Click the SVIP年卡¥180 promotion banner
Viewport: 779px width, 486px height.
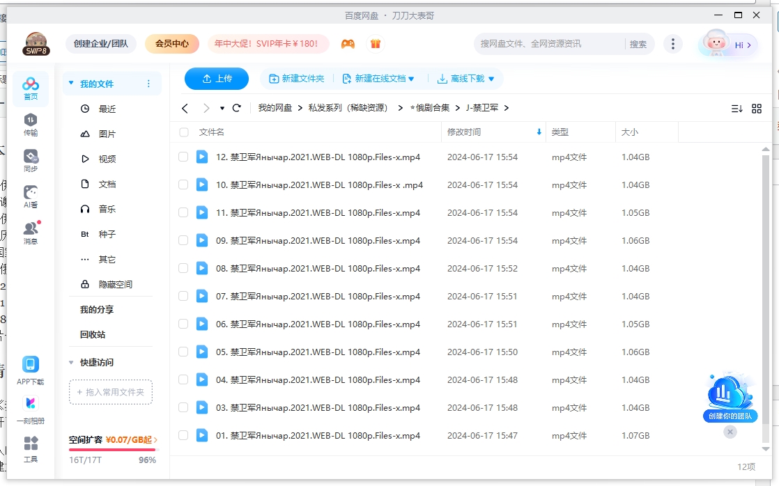[x=268, y=44]
